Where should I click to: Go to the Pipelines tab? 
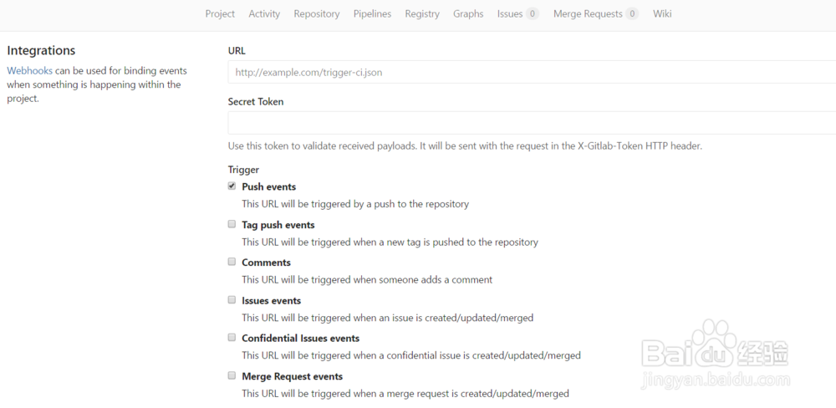coord(372,13)
